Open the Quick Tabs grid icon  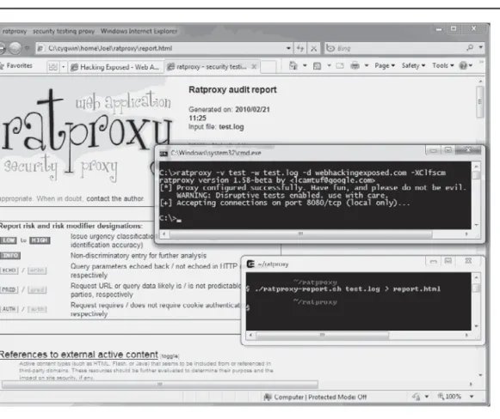tap(53, 67)
